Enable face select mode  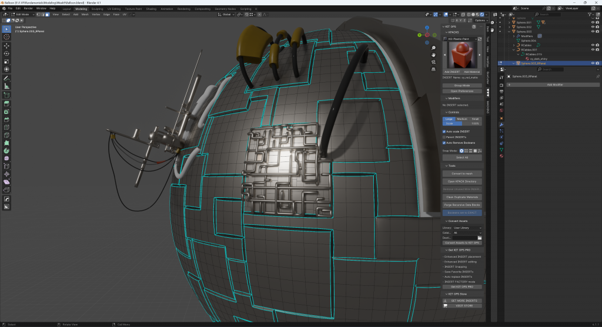click(47, 15)
